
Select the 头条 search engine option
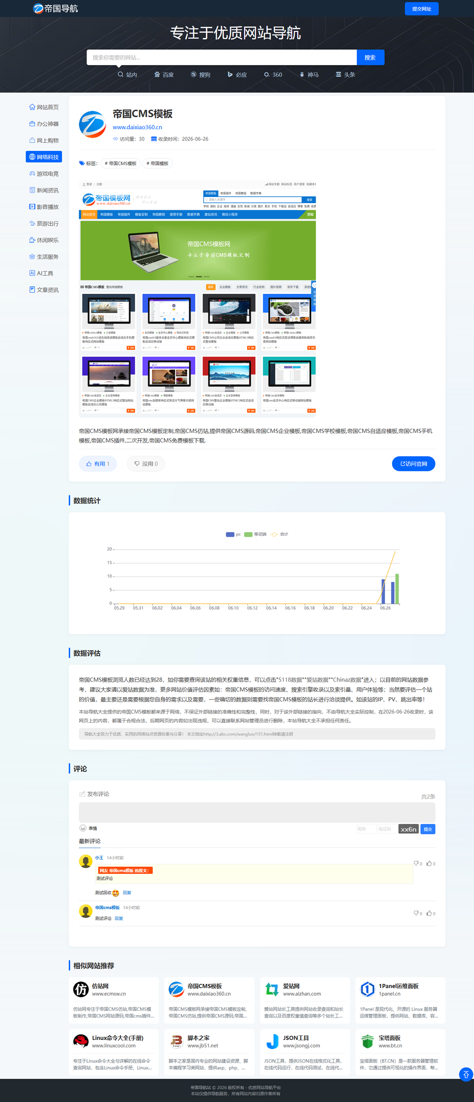(x=346, y=75)
